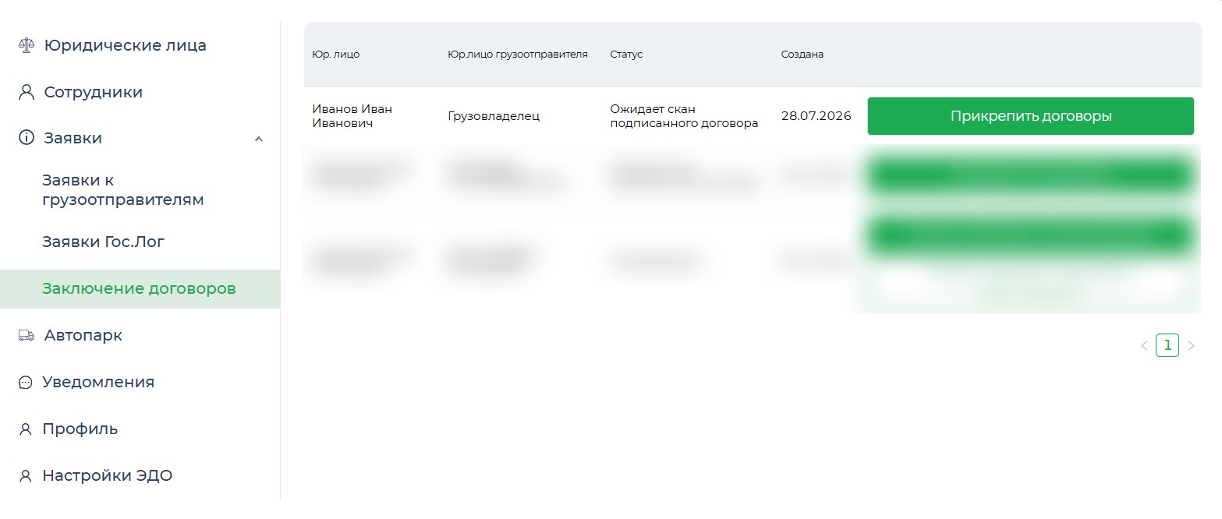Click the chat bubble icon beside Уведомления
Viewport: 1222px width, 519px height.
coord(26,383)
